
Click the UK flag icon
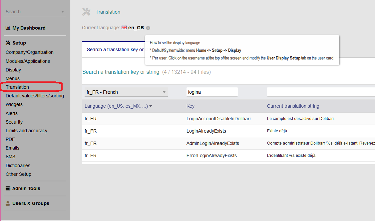[x=124, y=28]
